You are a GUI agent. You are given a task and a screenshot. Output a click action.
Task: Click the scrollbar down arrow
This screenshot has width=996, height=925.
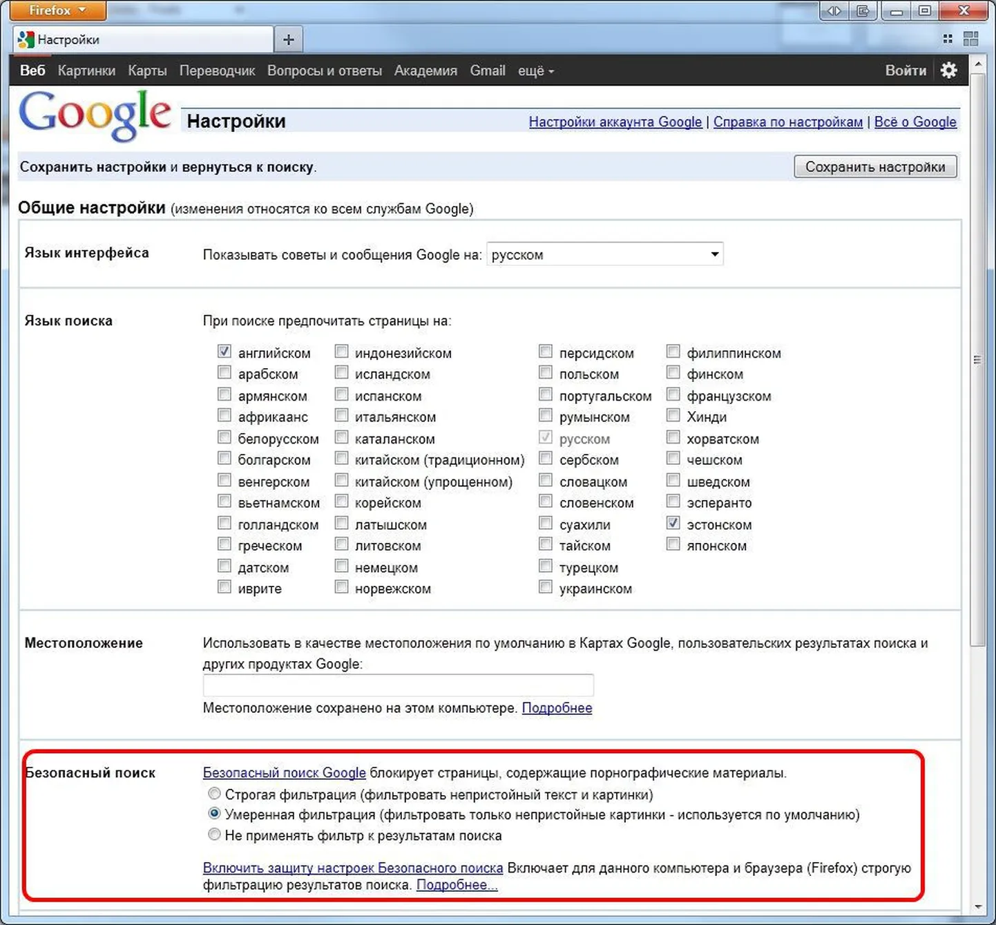(977, 907)
